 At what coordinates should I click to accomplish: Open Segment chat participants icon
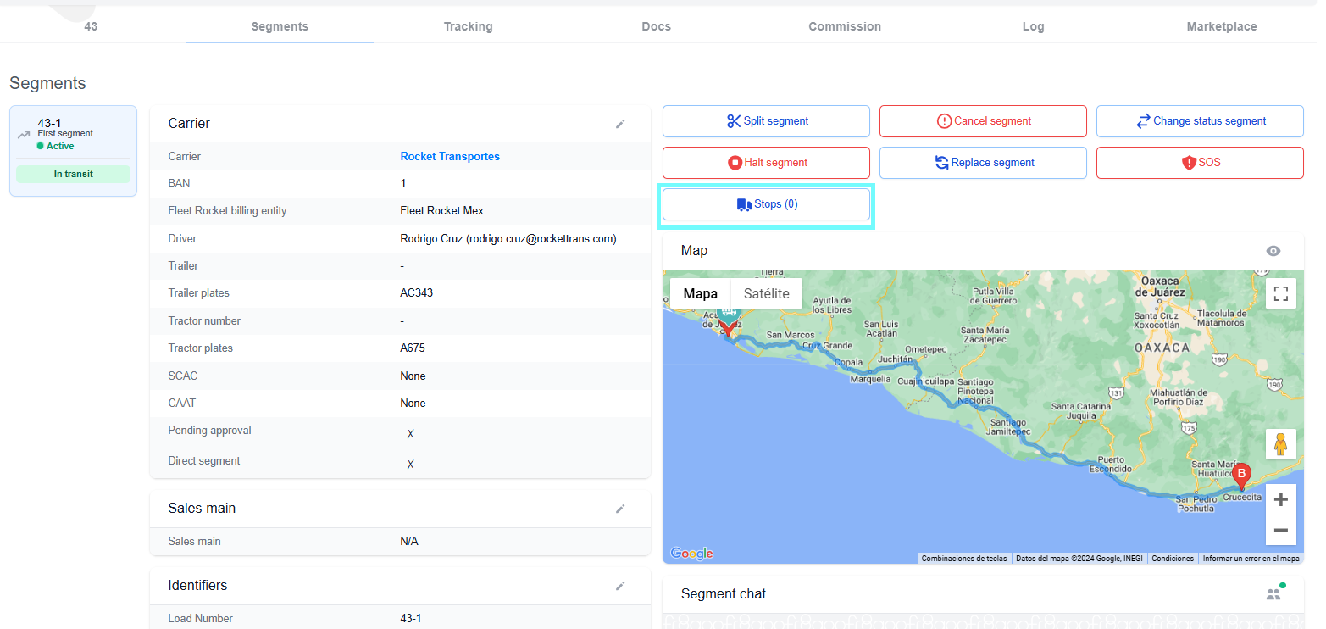pyautogui.click(x=1274, y=593)
